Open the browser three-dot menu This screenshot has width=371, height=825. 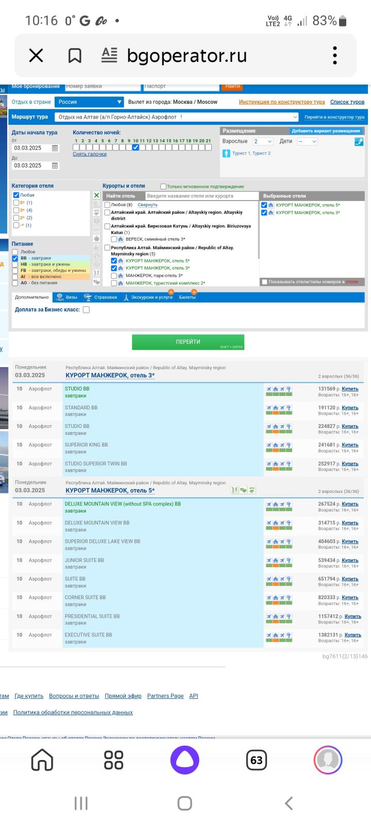pyautogui.click(x=335, y=55)
